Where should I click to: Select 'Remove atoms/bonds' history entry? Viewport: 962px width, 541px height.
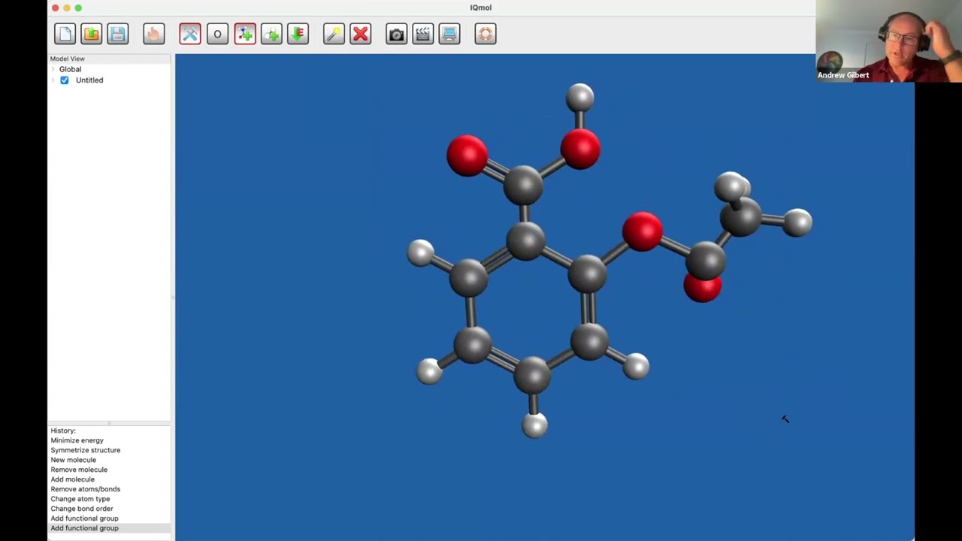86,489
